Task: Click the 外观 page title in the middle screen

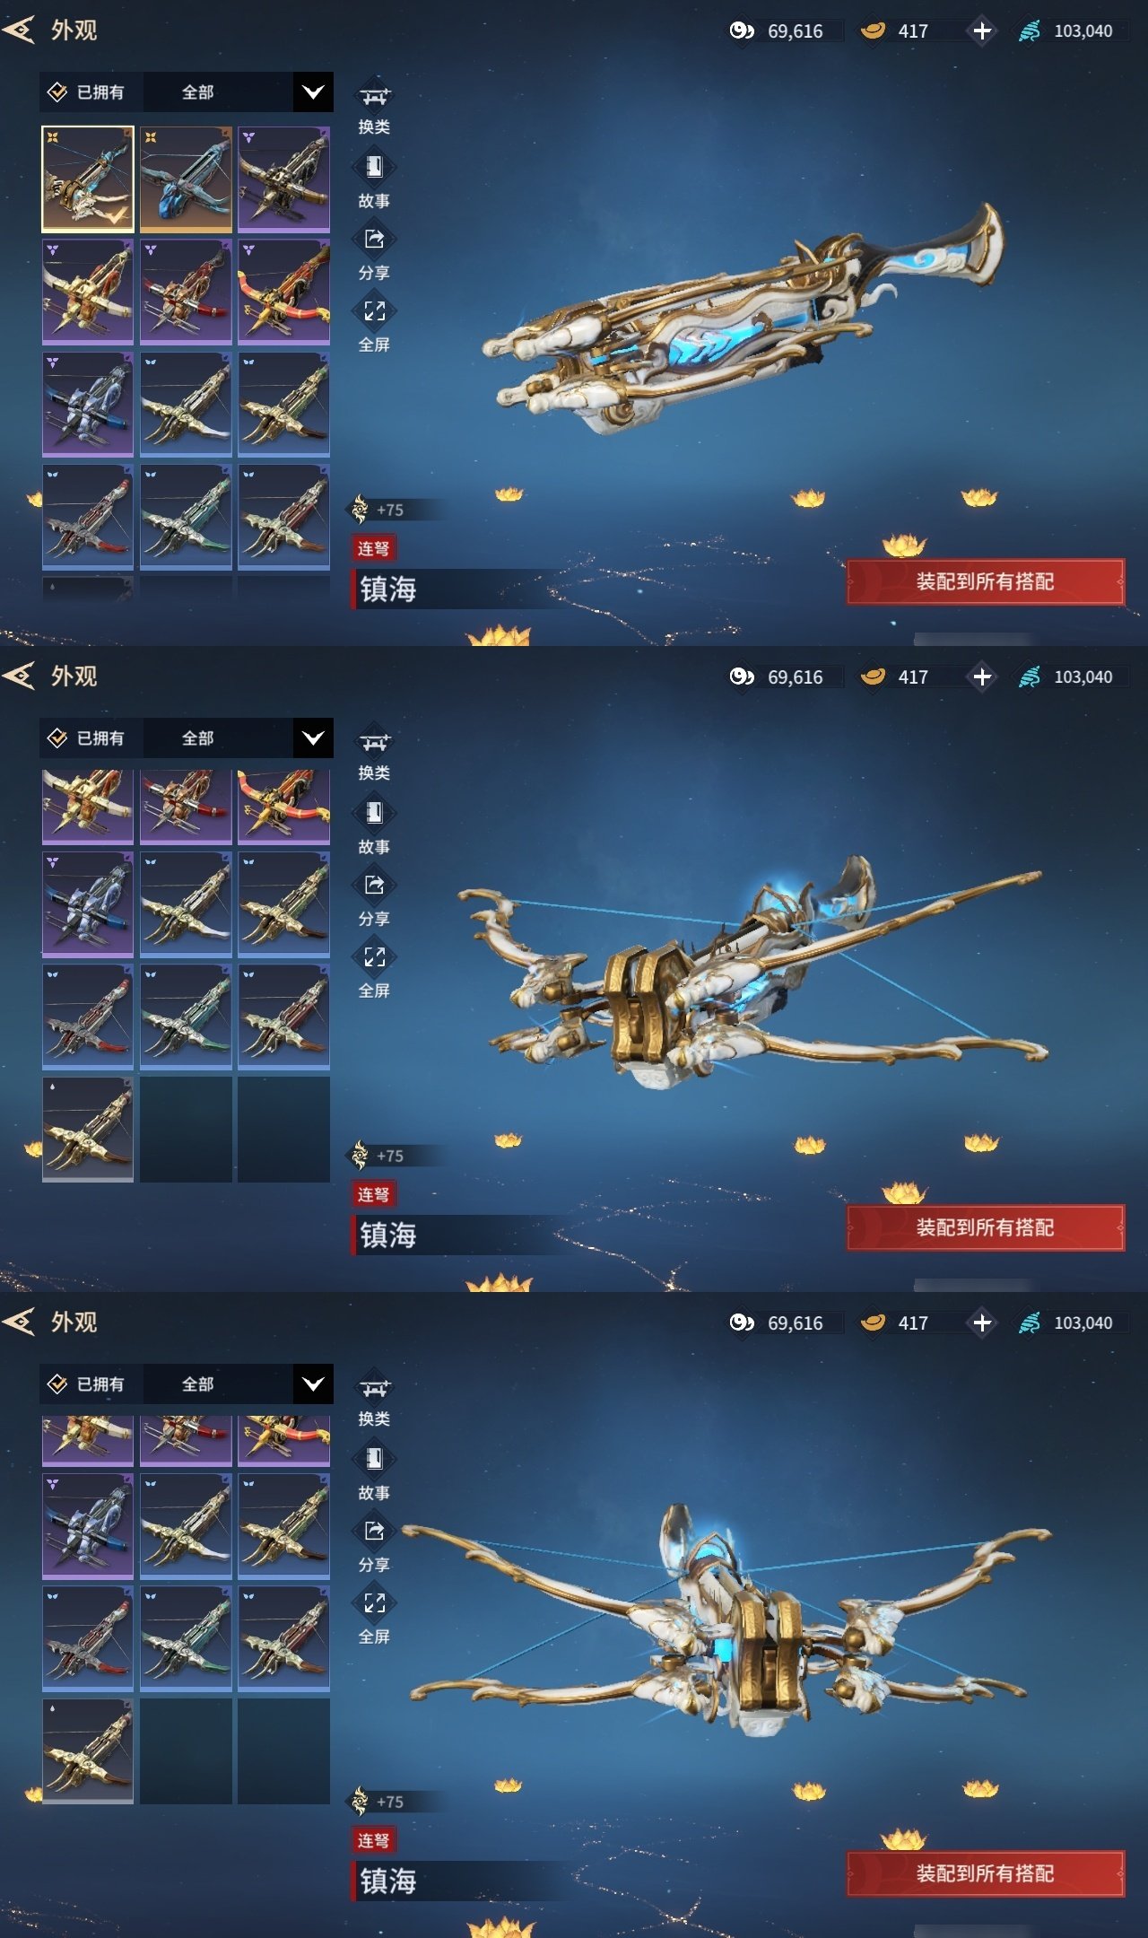Action: pos(74,677)
